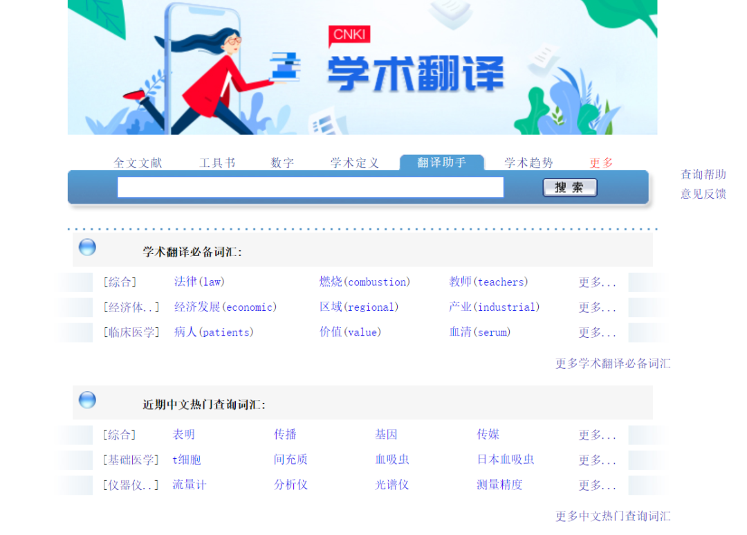The width and height of the screenshot is (747, 535).
Task: Open 更多学术翻译必备词汇 link
Action: (x=613, y=364)
